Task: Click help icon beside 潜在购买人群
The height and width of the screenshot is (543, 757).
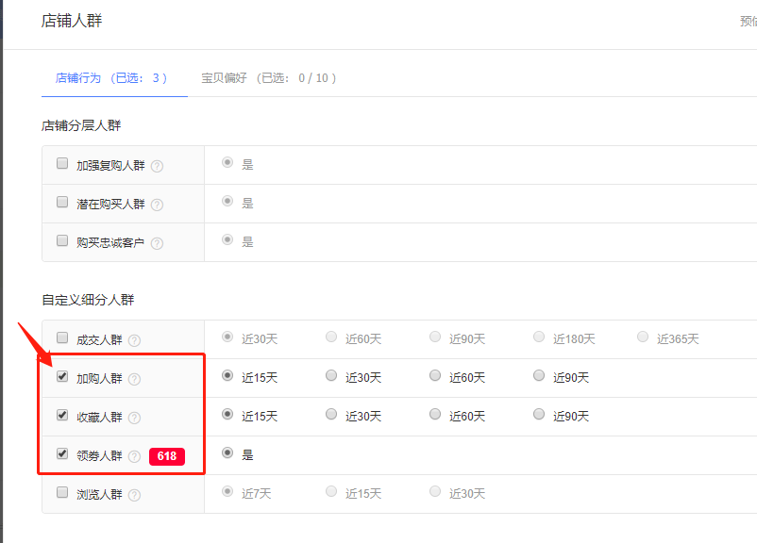Action: (x=157, y=205)
